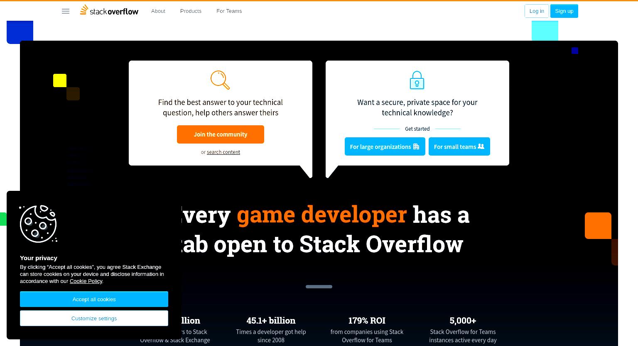This screenshot has width=638, height=346.
Task: Click the '5,000+' statistic
Action: tap(463, 321)
